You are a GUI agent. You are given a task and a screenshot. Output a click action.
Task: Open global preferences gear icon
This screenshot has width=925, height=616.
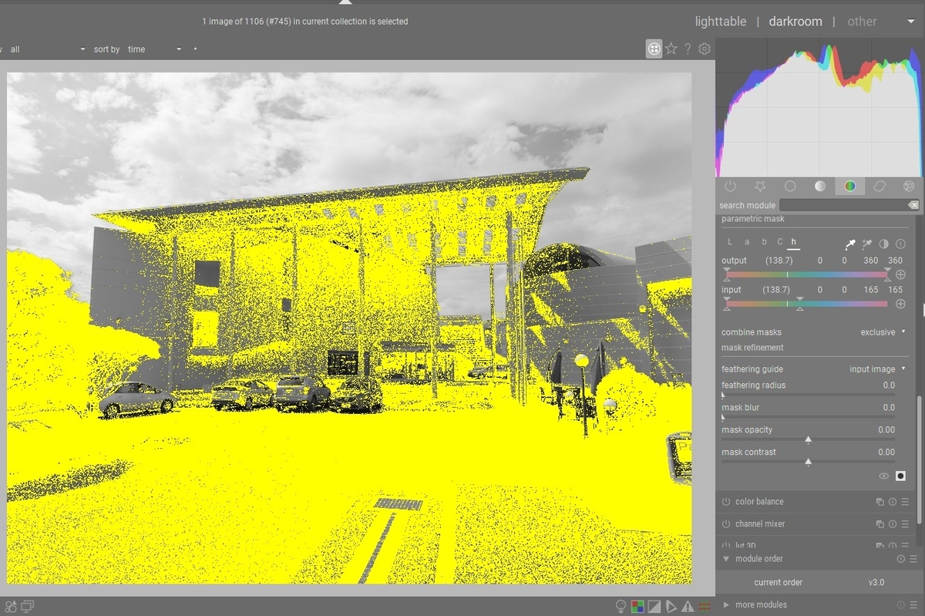705,49
